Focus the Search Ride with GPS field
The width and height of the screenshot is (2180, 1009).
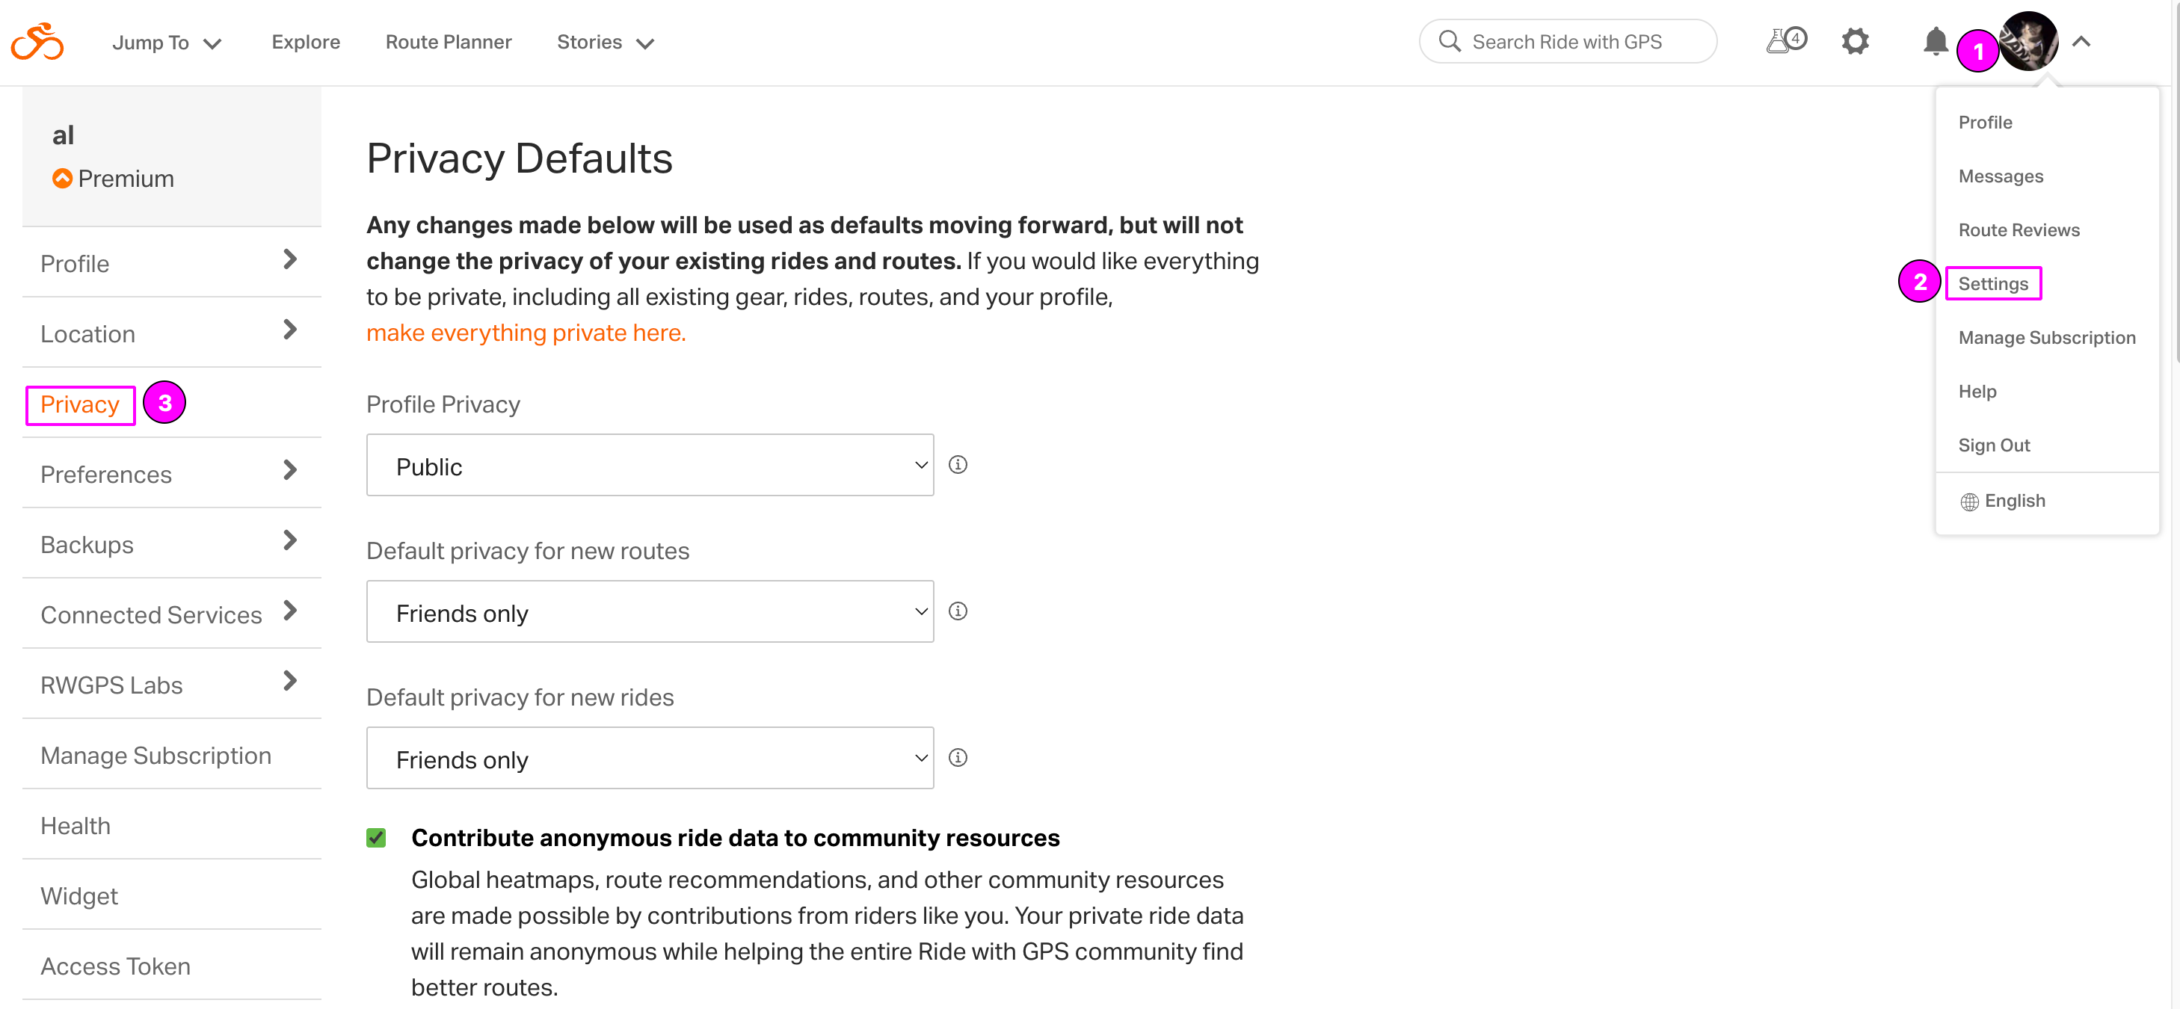coord(1566,41)
